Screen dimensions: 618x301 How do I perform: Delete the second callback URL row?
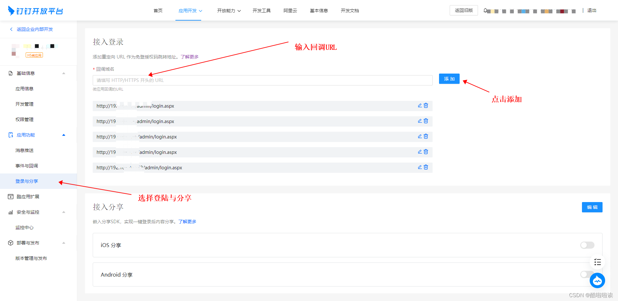pyautogui.click(x=426, y=121)
